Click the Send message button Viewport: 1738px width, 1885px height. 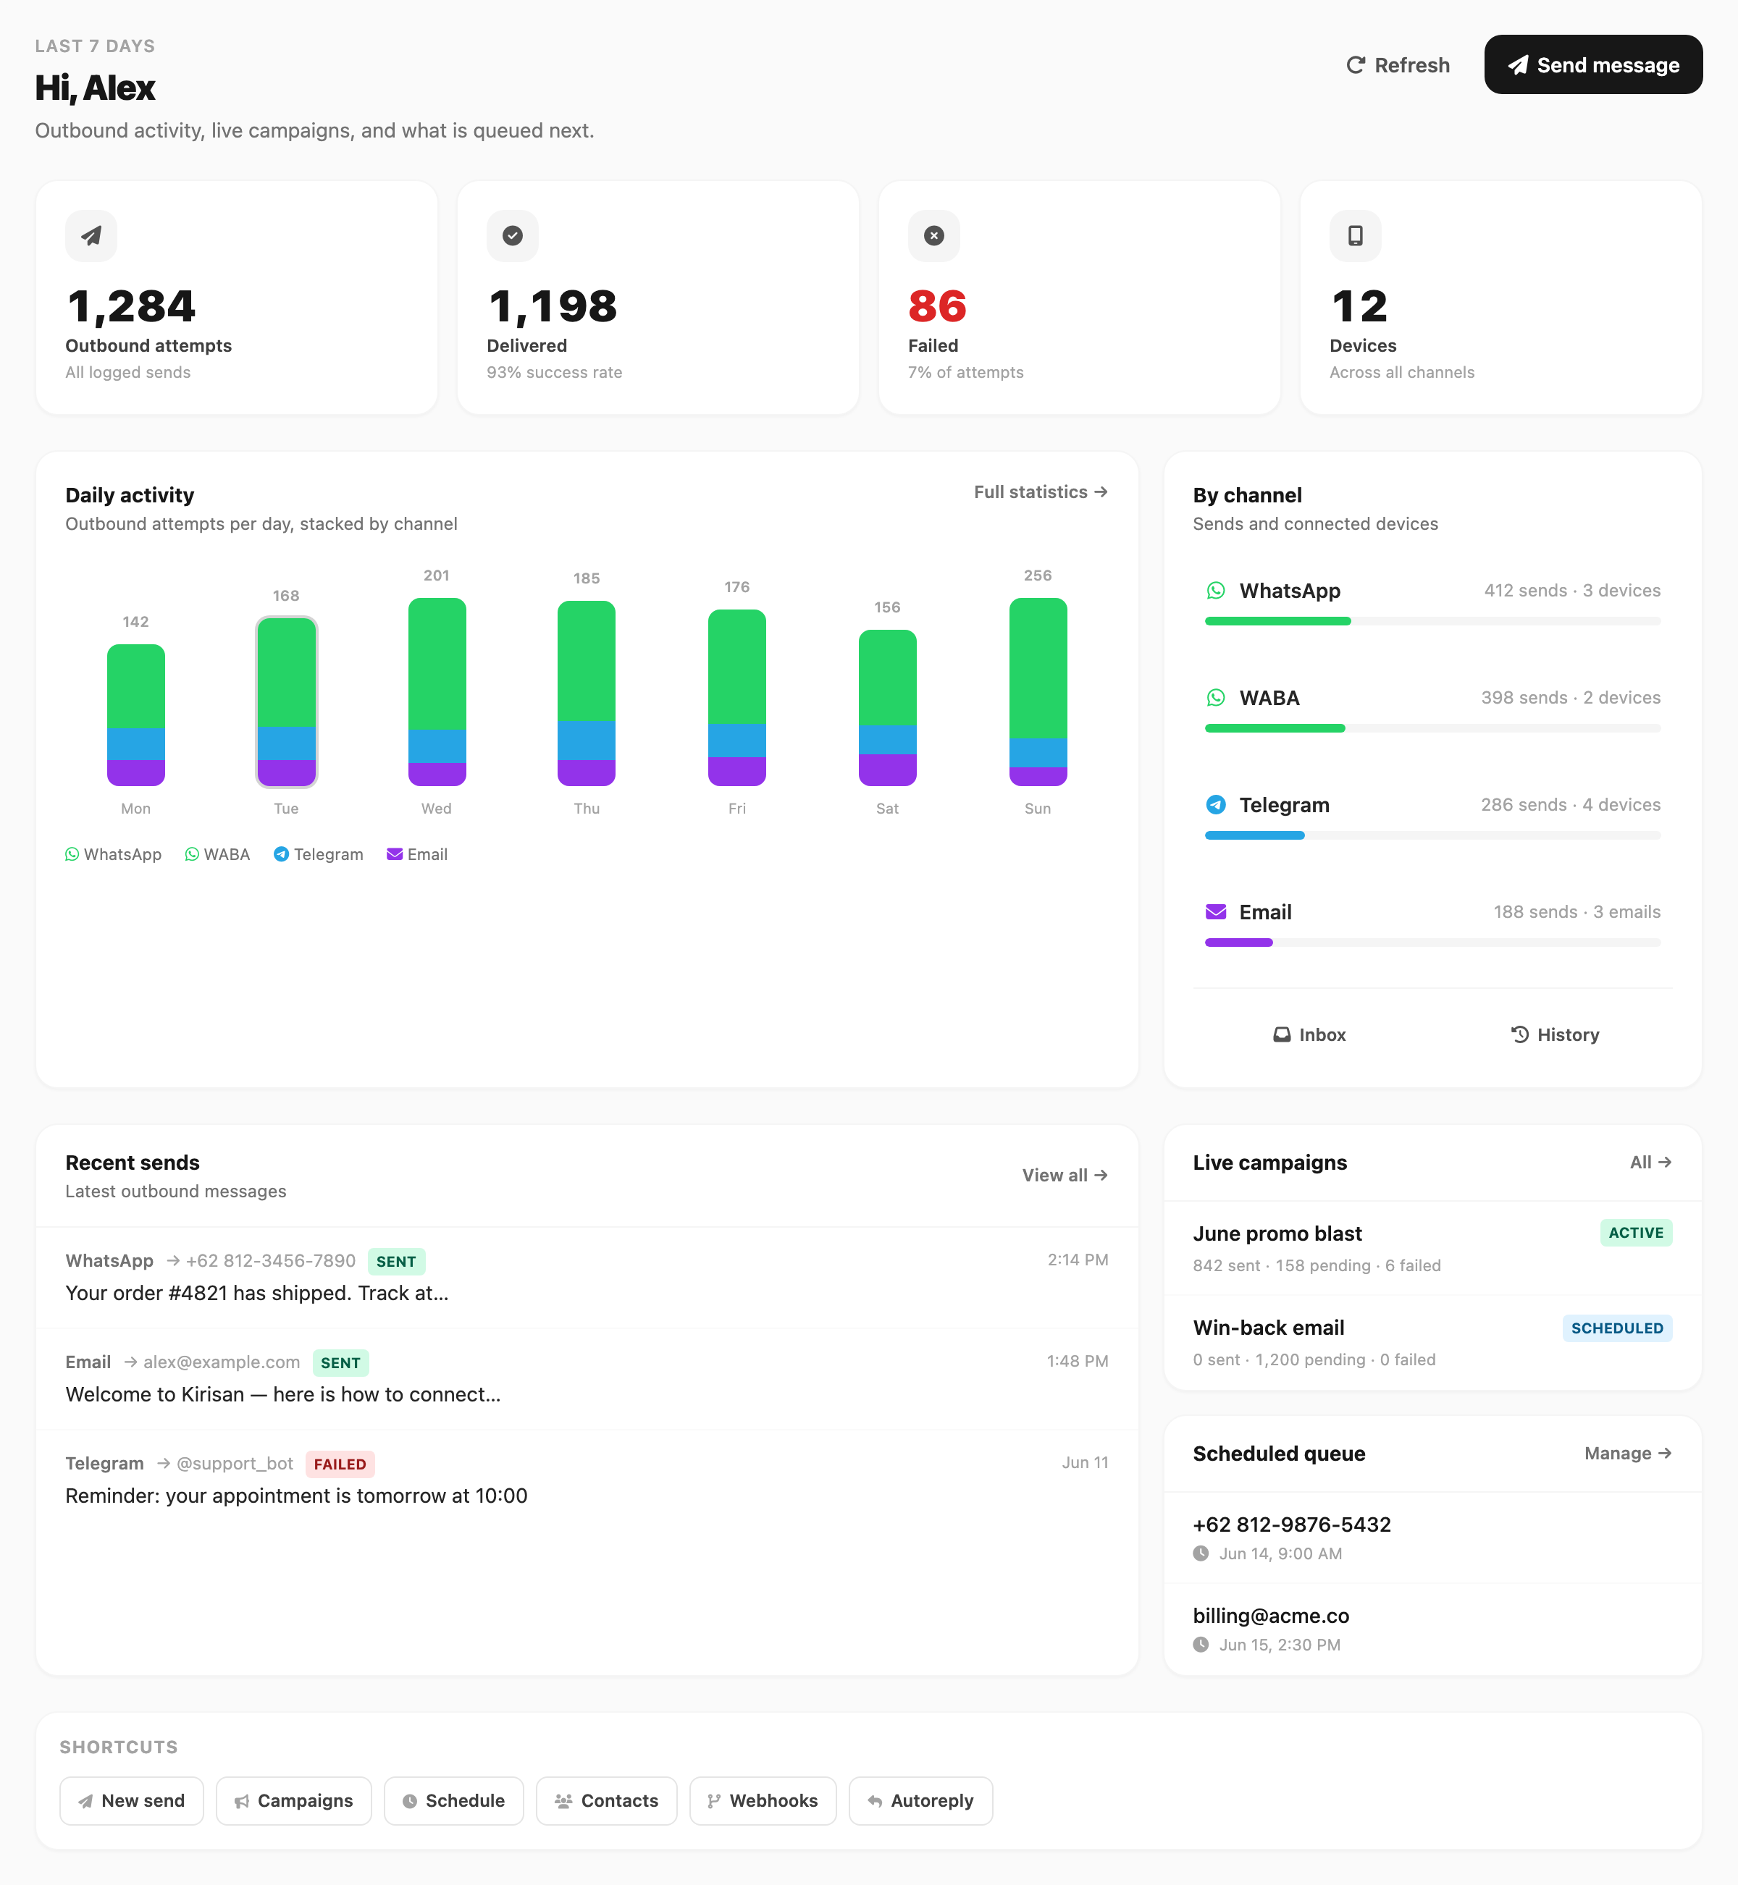pos(1592,65)
